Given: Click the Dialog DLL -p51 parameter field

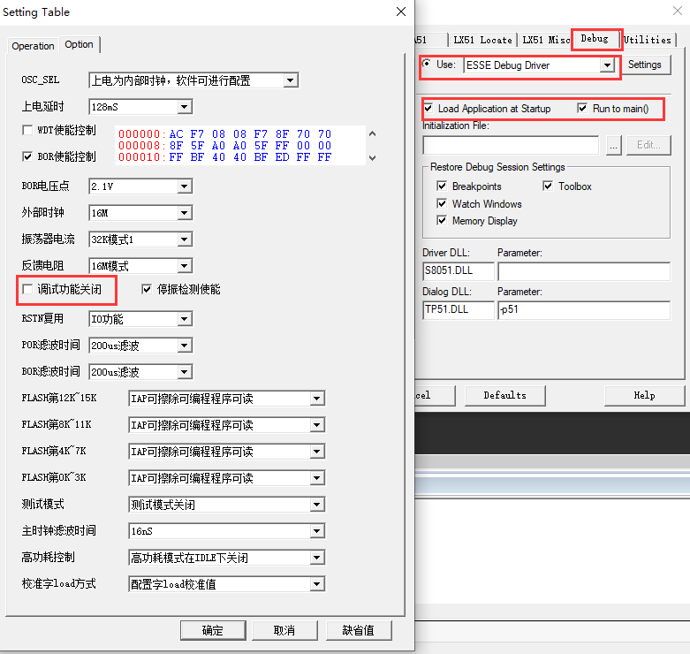Looking at the screenshot, I should pos(584,310).
